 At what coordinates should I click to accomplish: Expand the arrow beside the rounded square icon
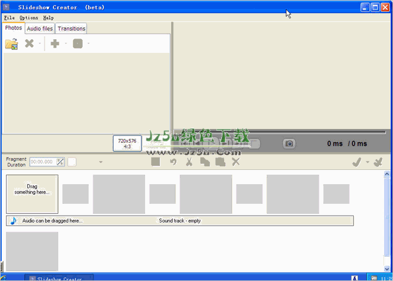88,43
